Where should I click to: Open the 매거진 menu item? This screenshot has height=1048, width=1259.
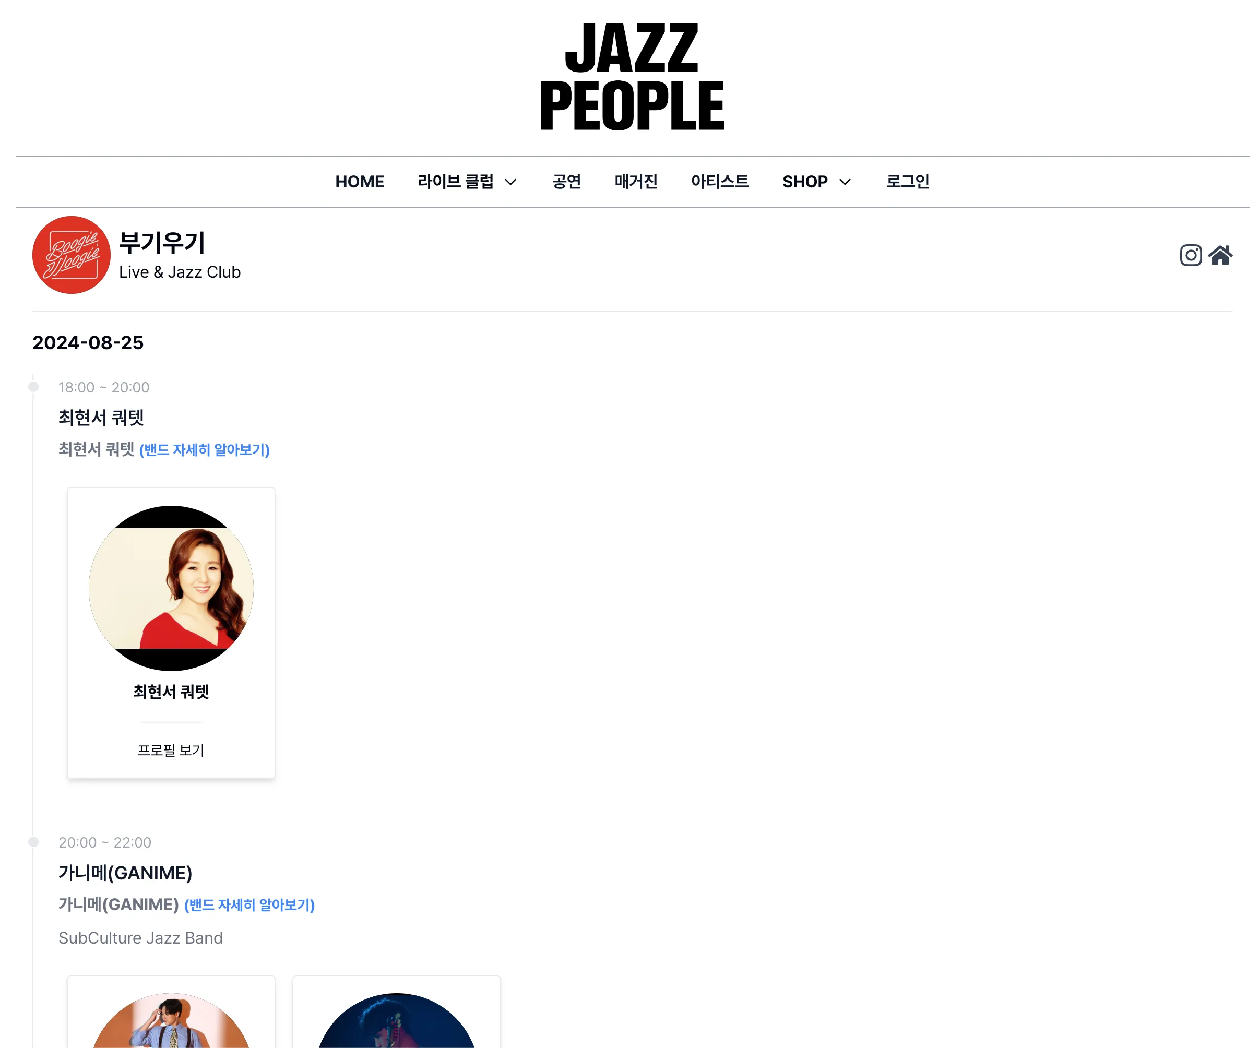[636, 182]
